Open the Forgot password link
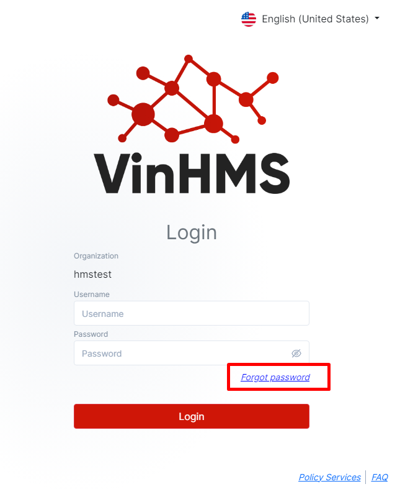This screenshot has height=489, width=400. coord(275,377)
